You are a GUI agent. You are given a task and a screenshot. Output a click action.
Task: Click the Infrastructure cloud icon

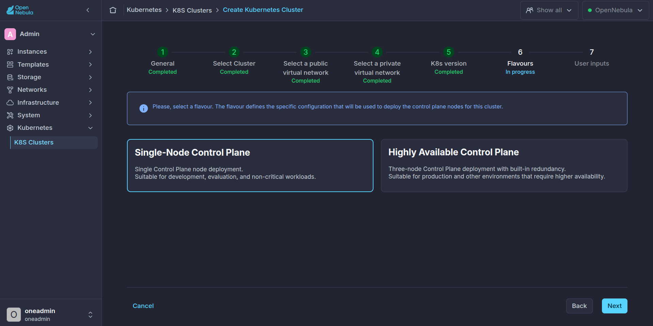pos(10,103)
